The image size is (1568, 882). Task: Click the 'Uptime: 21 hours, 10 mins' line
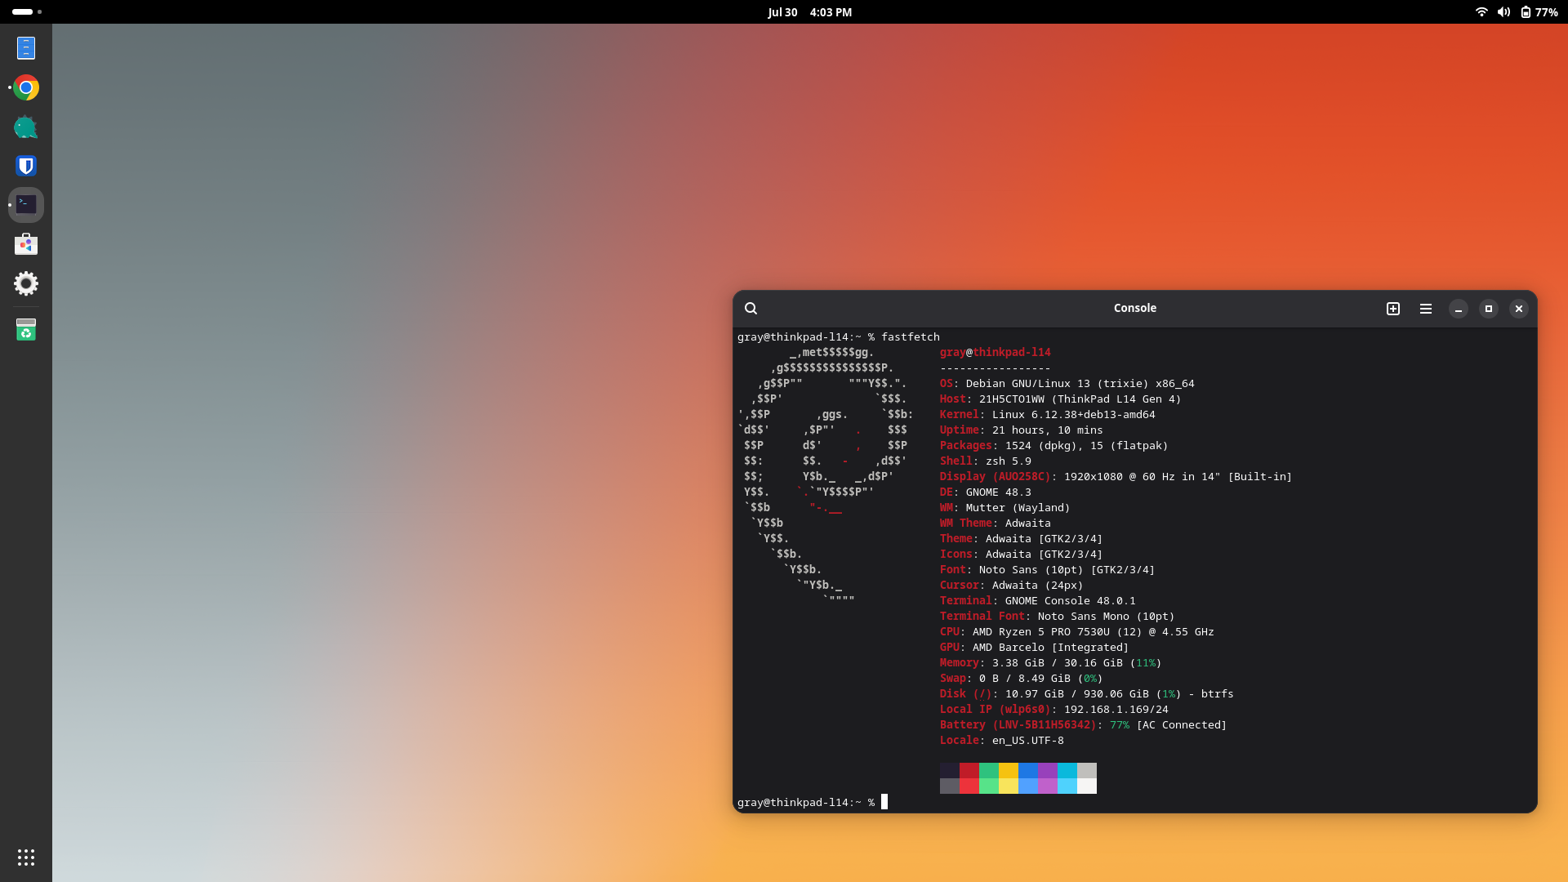1021,430
